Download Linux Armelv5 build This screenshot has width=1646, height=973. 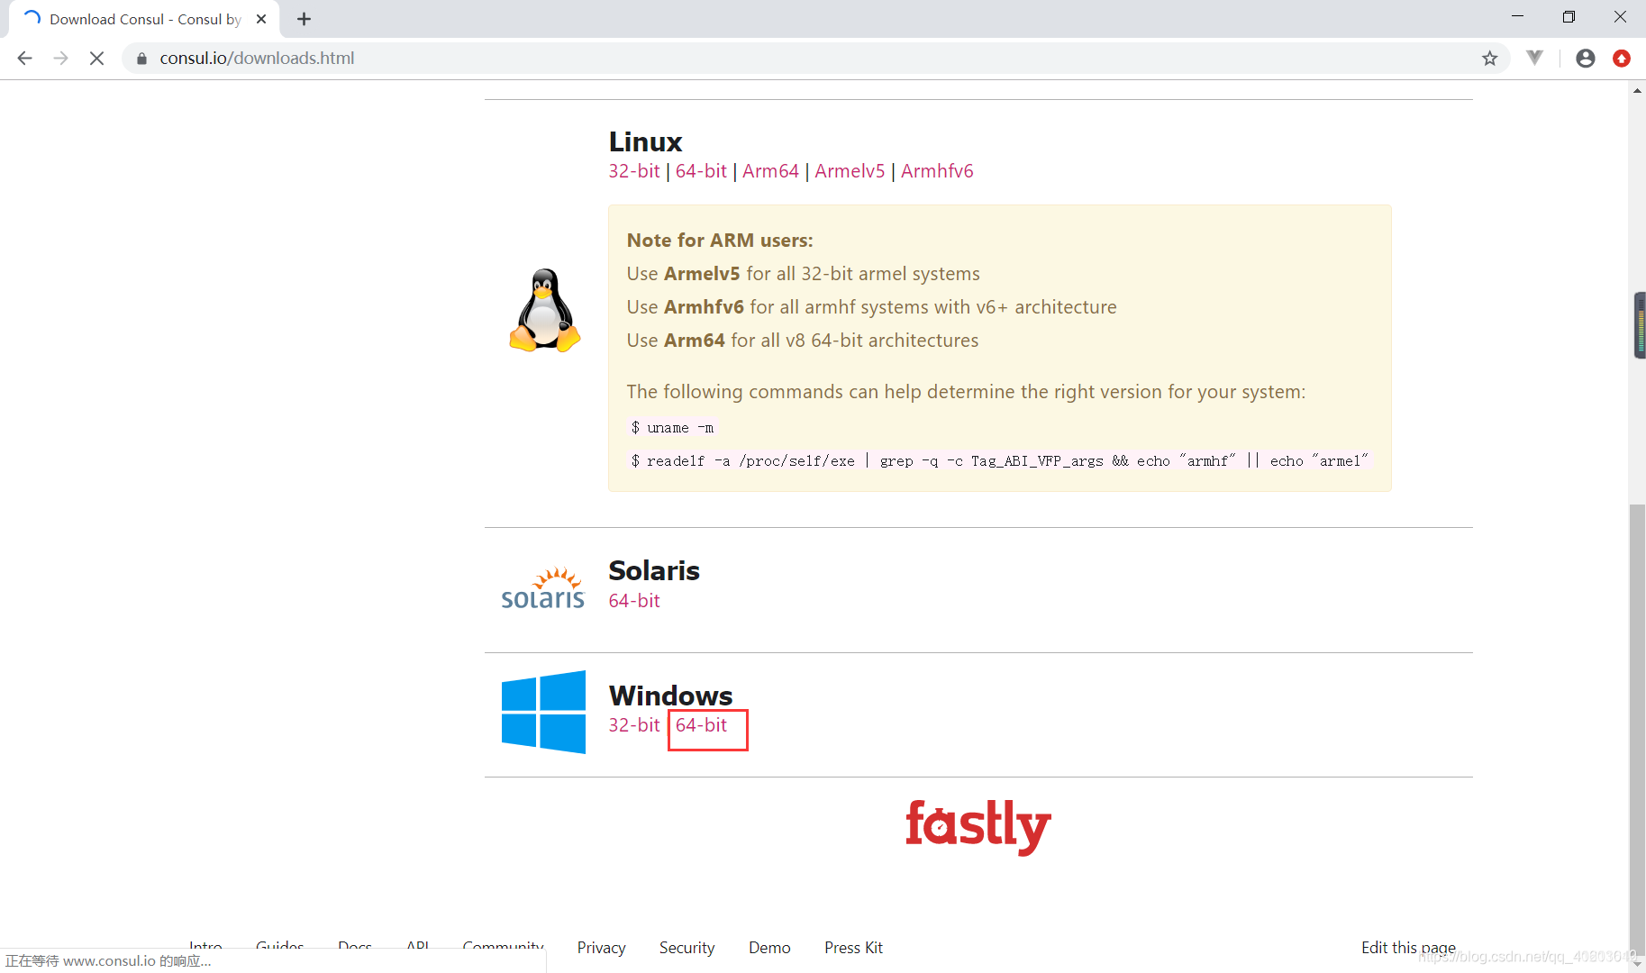click(x=850, y=171)
